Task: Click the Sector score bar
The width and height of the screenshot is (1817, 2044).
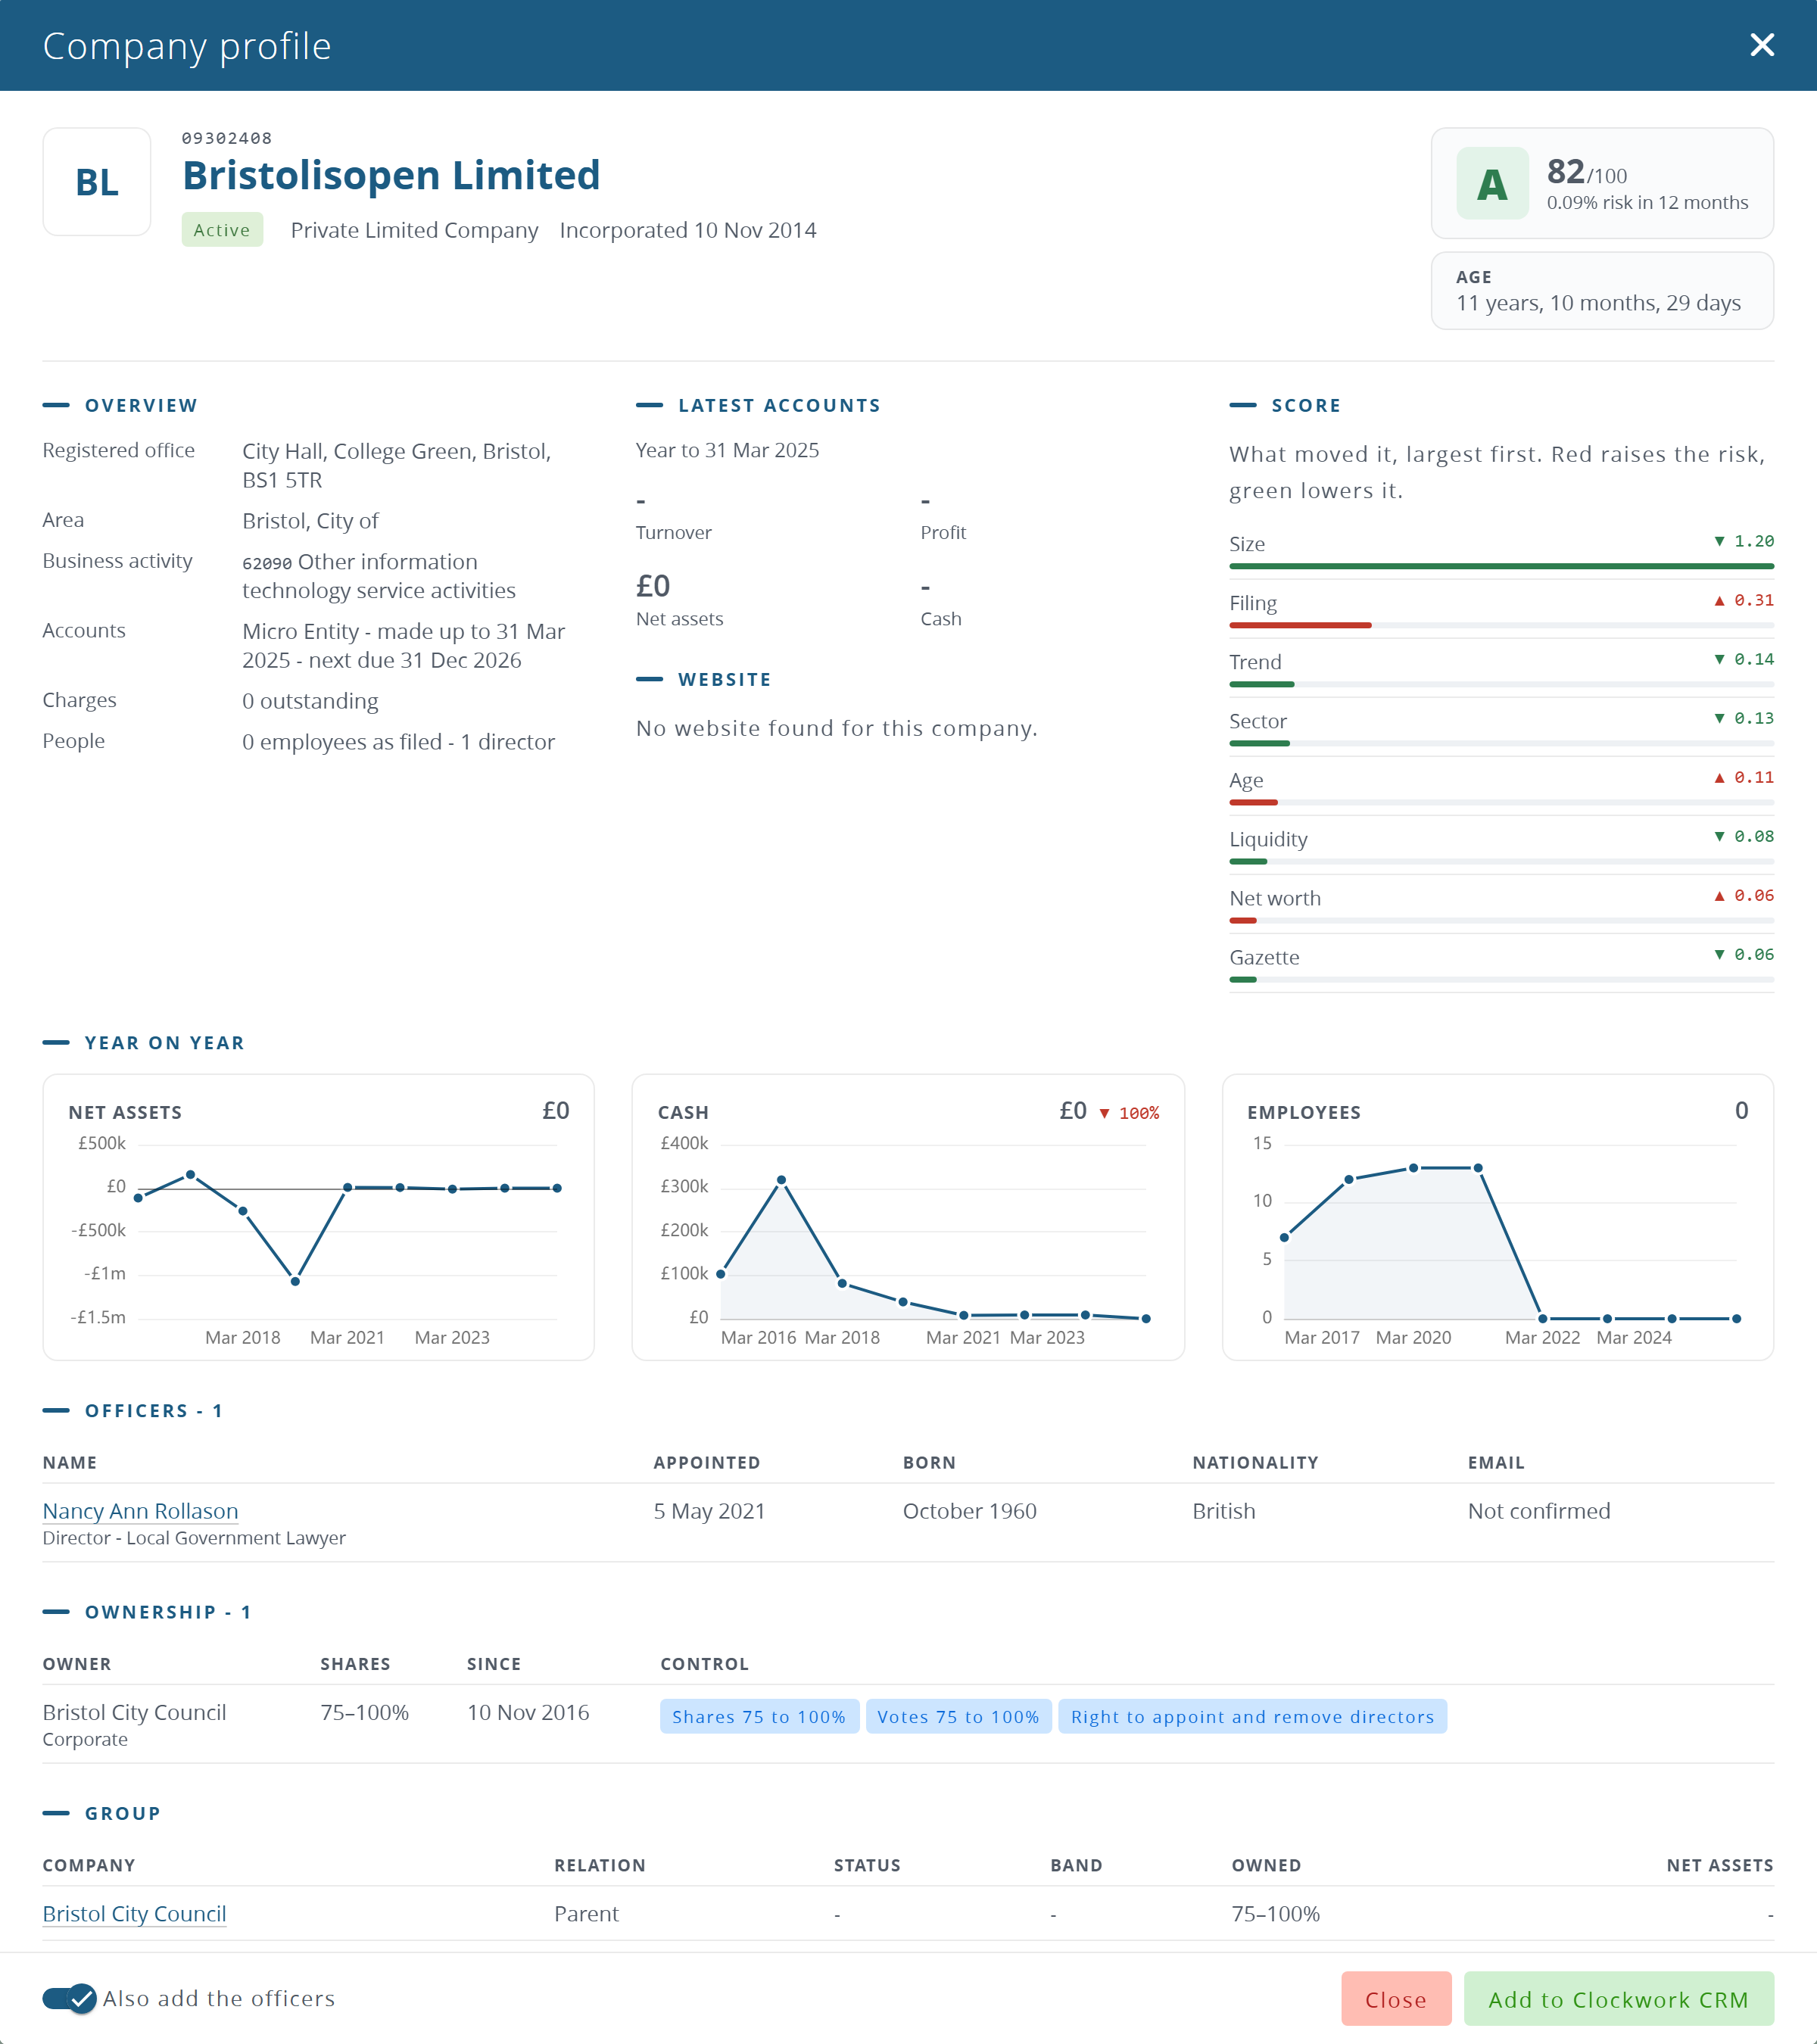Action: tap(1501, 743)
